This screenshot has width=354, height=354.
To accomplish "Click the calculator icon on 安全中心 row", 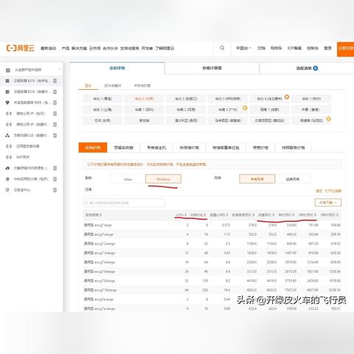I will tap(55, 190).
